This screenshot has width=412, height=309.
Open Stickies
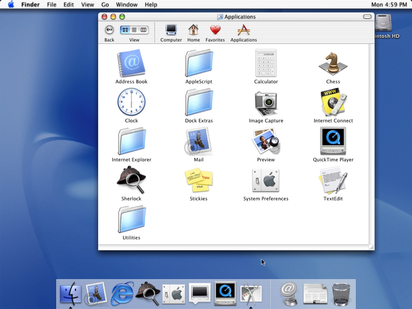198,181
